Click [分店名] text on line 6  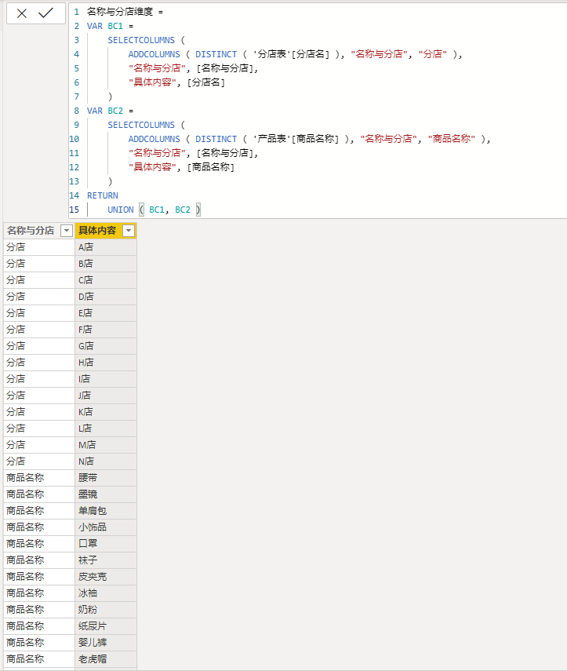coord(206,82)
